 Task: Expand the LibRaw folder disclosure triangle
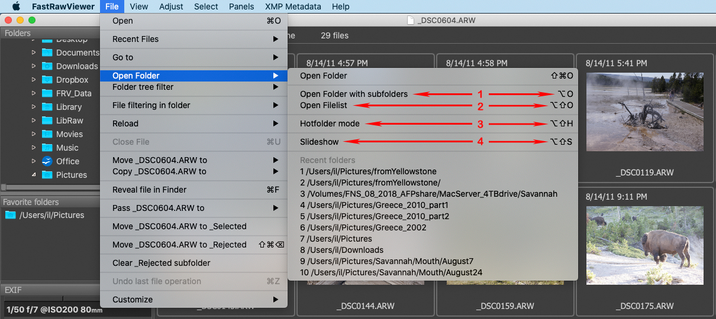tap(34, 121)
